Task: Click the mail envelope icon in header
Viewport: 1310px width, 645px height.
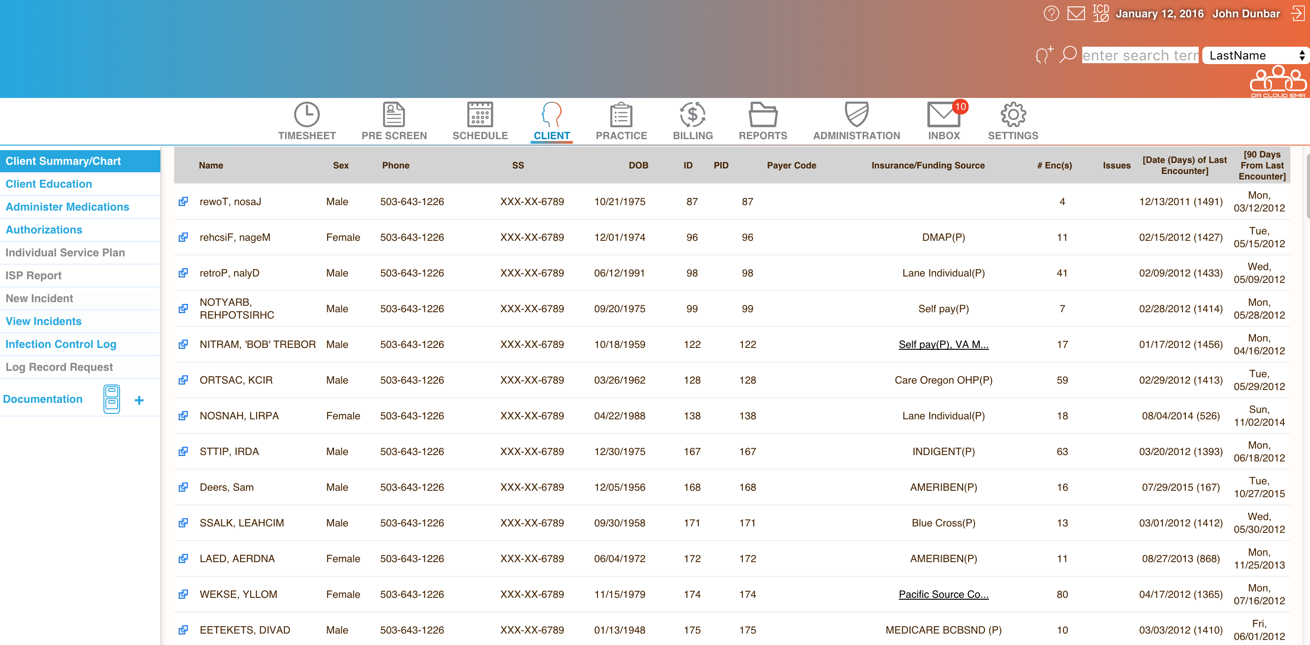Action: pos(1075,13)
